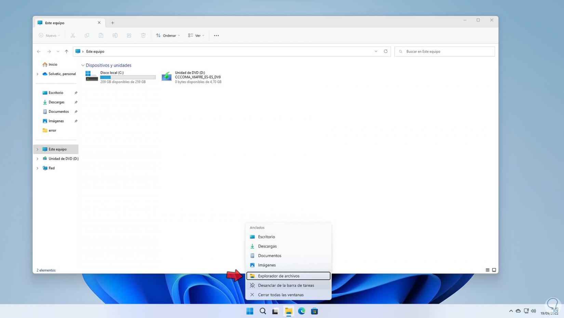This screenshot has width=564, height=318.
Task: Collapse Dispositivos y unidades group
Action: pyautogui.click(x=83, y=65)
